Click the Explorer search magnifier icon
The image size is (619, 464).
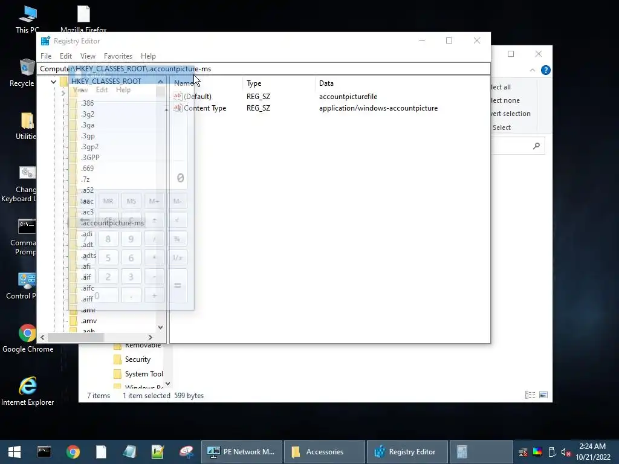(x=536, y=146)
